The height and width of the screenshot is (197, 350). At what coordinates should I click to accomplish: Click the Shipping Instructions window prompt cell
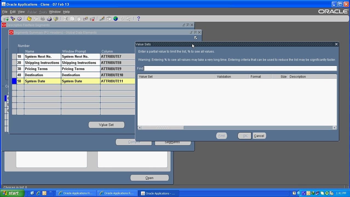(81, 63)
